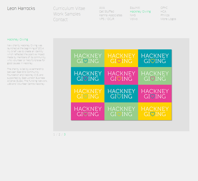
Task: Open the Contact page
Action: [x=60, y=20]
